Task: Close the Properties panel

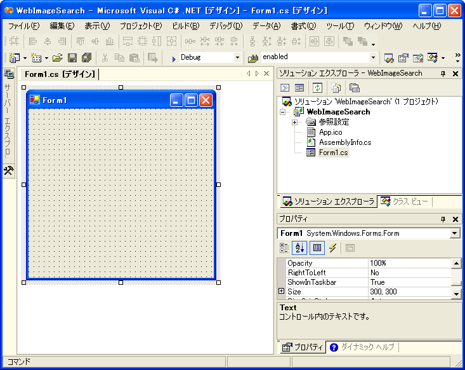Action: pos(455,219)
